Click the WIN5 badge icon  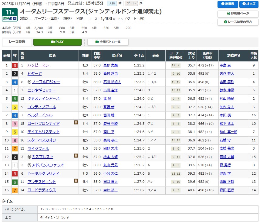(x=10, y=18)
